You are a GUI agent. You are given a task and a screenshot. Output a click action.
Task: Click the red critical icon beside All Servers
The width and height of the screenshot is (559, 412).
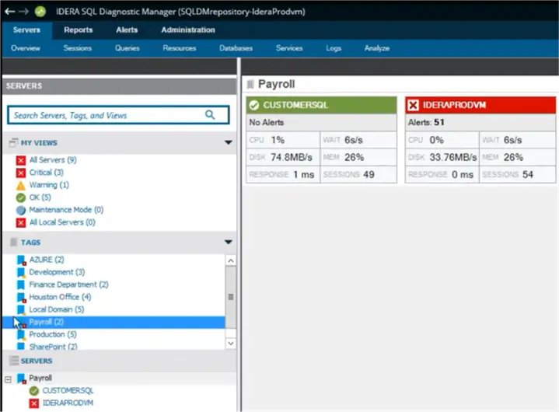click(21, 160)
